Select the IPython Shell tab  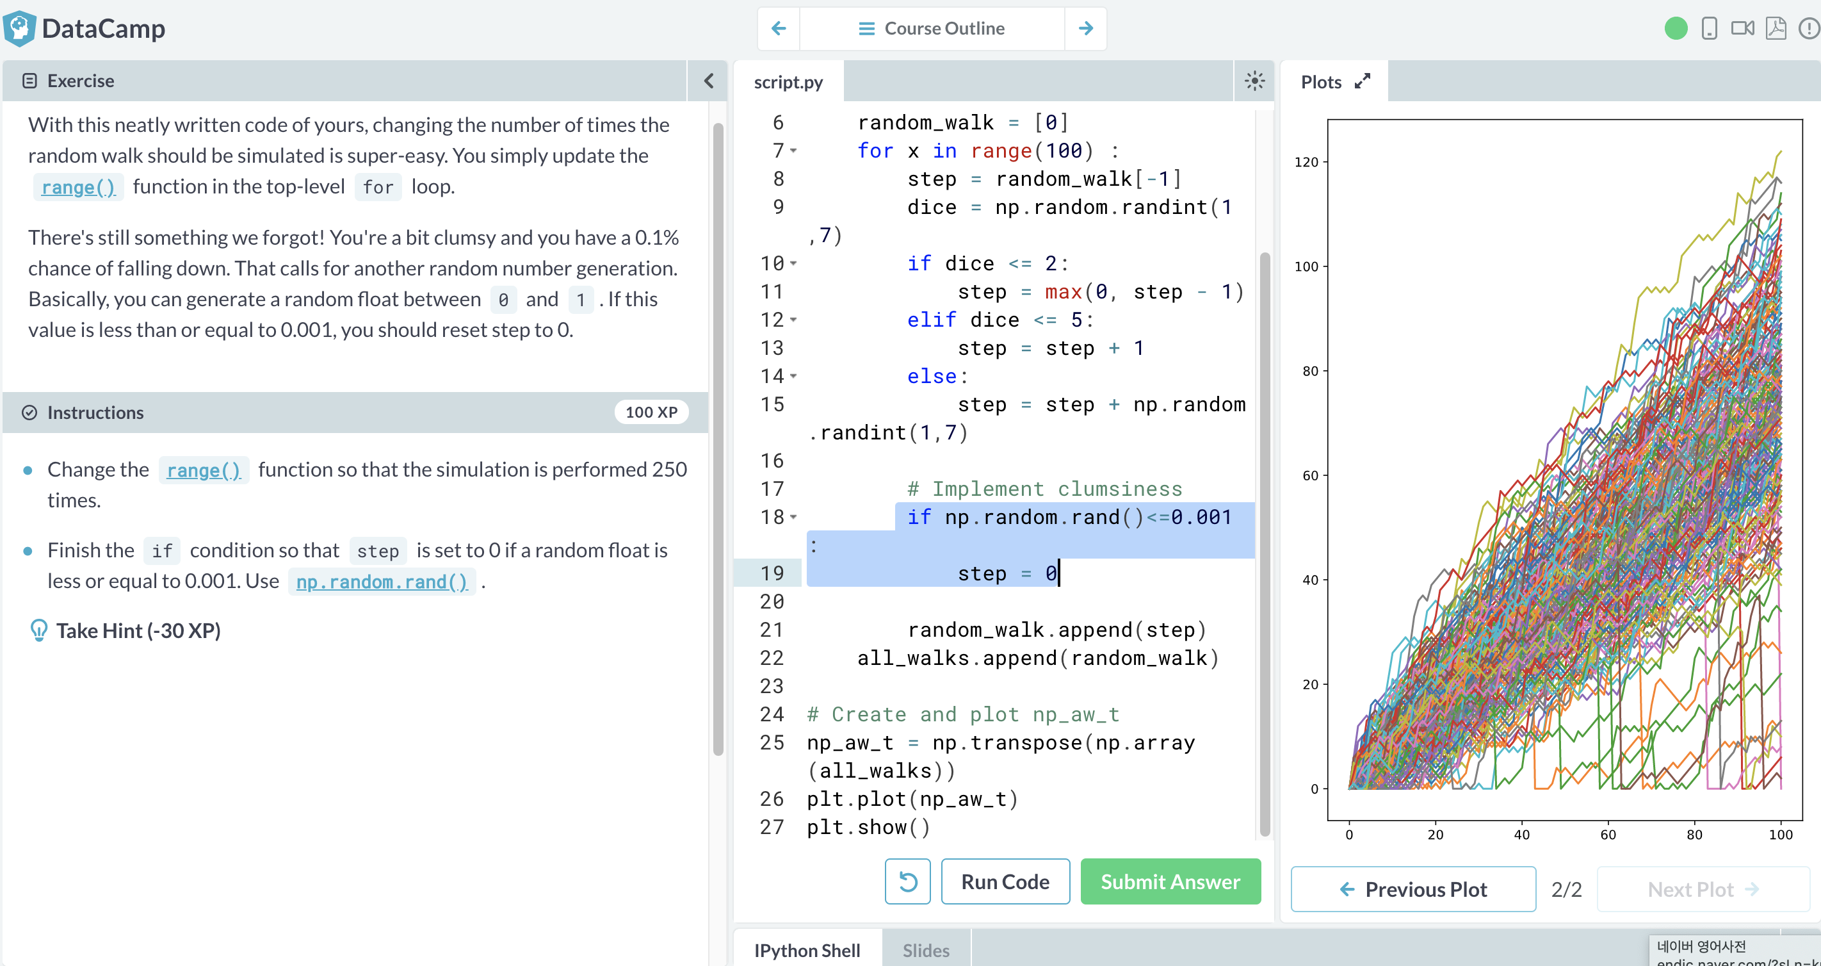(x=807, y=950)
